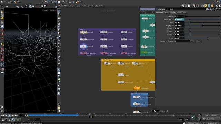Select the merge1 node in Copy To Points box
This screenshot has width=221, height=124.
point(121,75)
